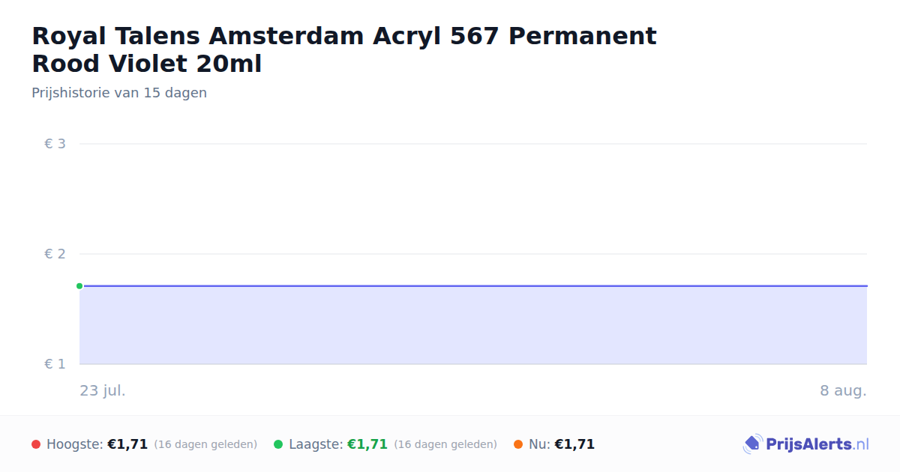Select the Prijshistorie van 15 dagen subtitle
Image resolution: width=900 pixels, height=472 pixels.
click(x=119, y=93)
